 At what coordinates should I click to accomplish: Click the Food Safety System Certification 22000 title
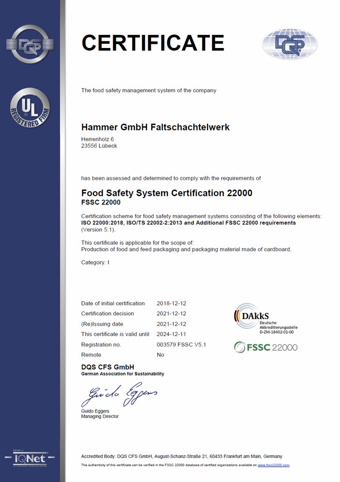click(167, 193)
